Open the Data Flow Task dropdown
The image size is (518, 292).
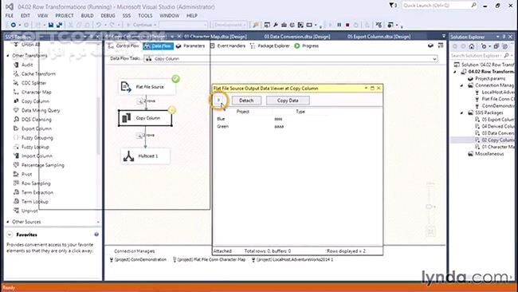tap(435, 58)
